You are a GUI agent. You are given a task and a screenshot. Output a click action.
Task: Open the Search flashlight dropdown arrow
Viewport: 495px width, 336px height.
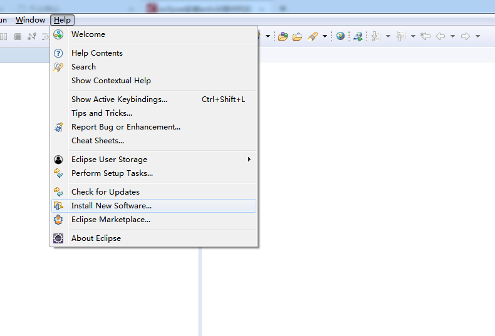point(325,36)
